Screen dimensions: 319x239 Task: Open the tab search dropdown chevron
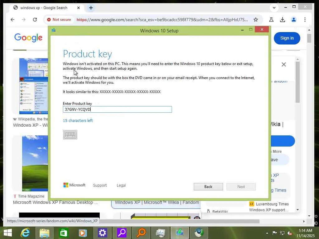(x=274, y=8)
